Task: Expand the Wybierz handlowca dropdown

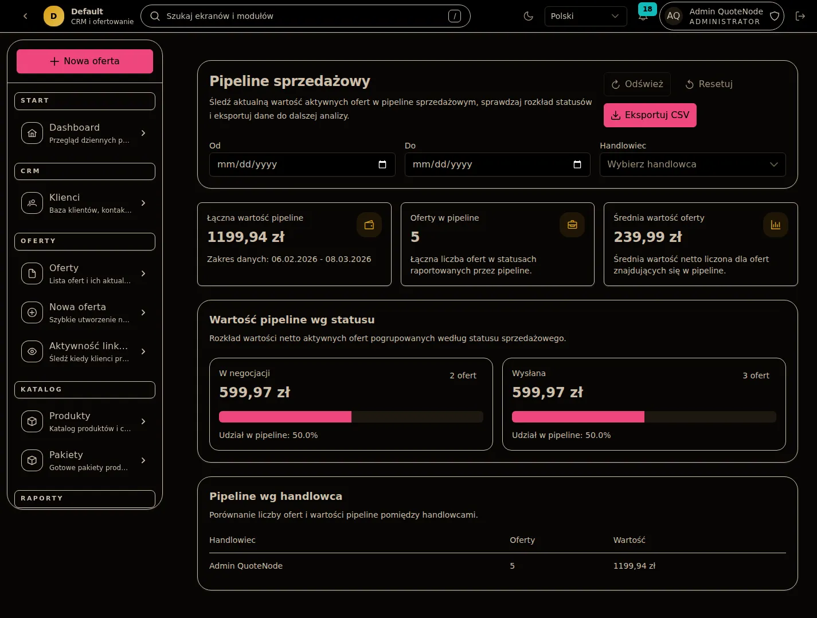Action: tap(692, 165)
